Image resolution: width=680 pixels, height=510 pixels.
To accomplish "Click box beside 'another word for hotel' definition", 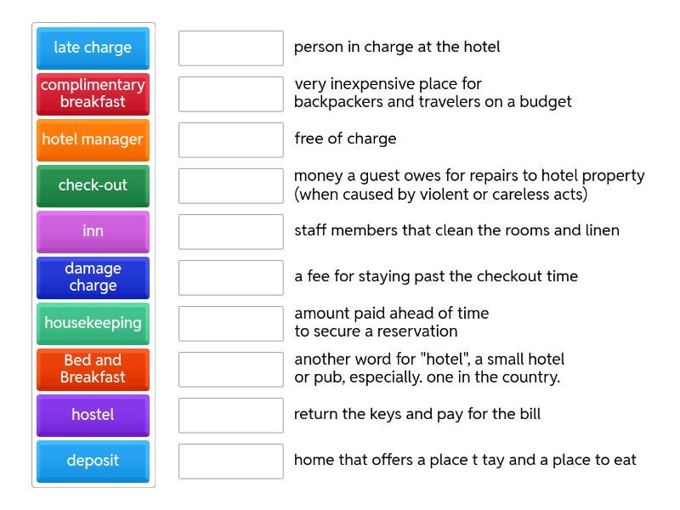I will 230,370.
